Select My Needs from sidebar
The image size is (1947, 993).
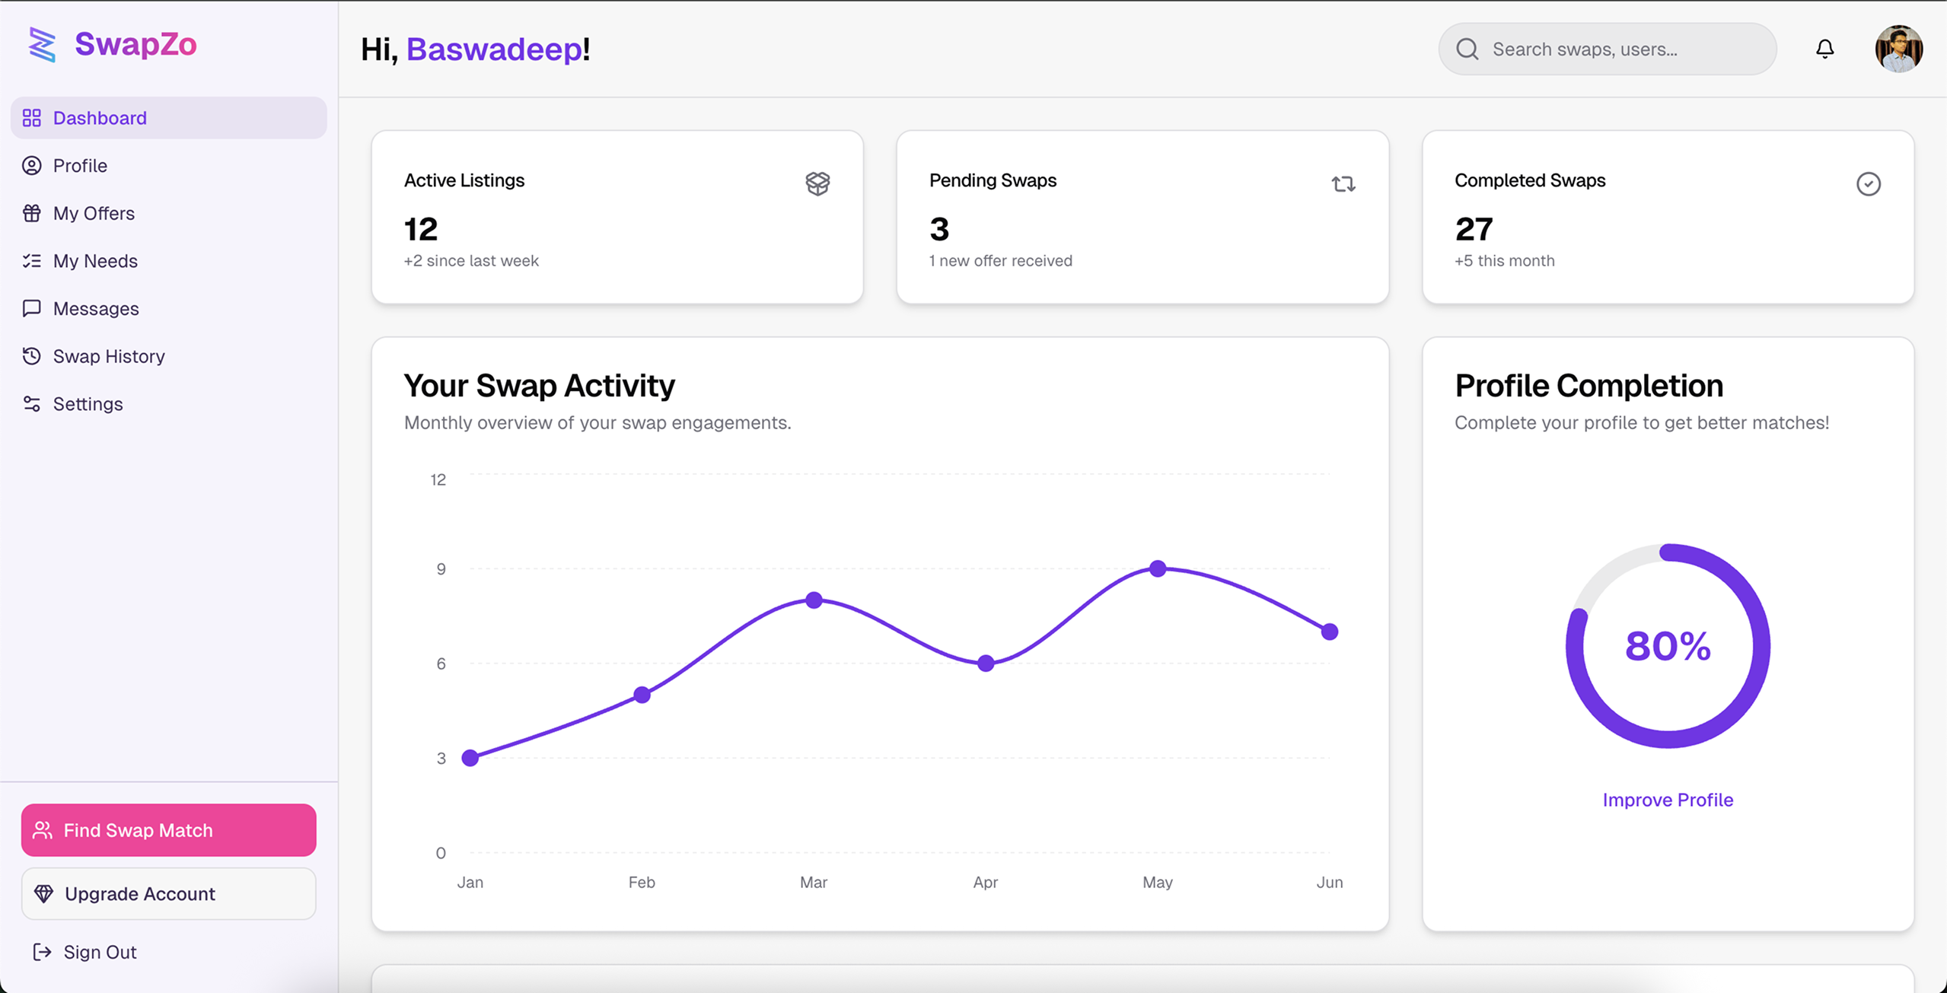coord(95,261)
